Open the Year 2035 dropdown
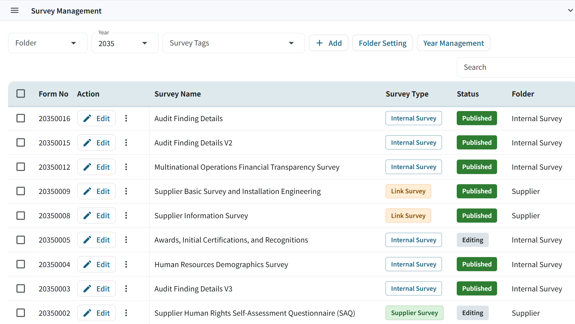The image size is (575, 324). click(x=125, y=43)
